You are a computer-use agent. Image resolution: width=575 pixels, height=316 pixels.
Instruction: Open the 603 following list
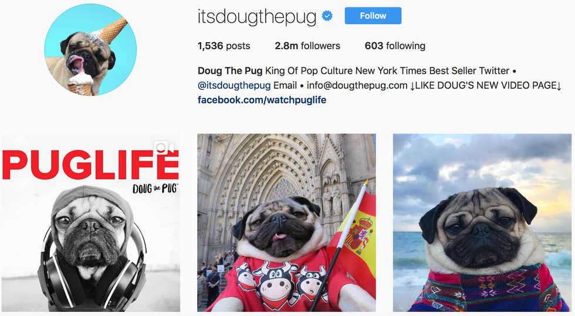point(395,46)
